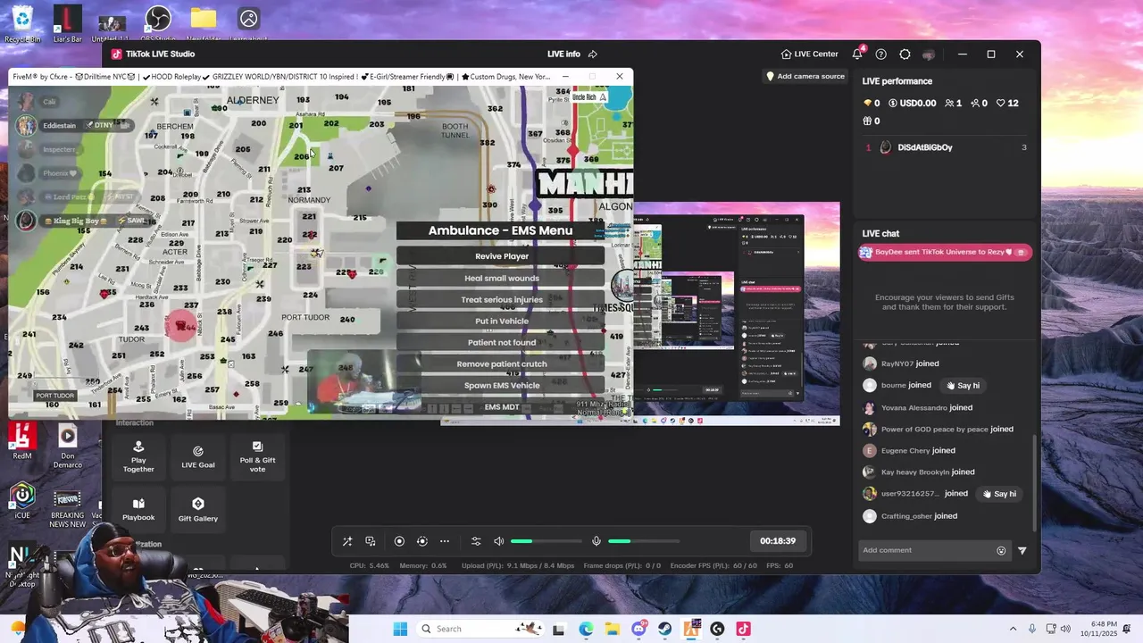
Task: Click the dashed-circle clip icon next to record
Action: click(x=422, y=541)
